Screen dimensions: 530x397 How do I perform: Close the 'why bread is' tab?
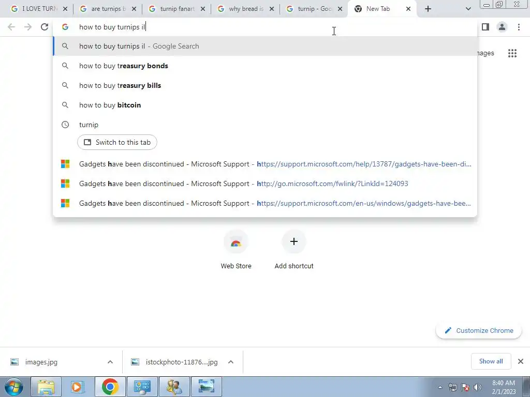point(272,9)
